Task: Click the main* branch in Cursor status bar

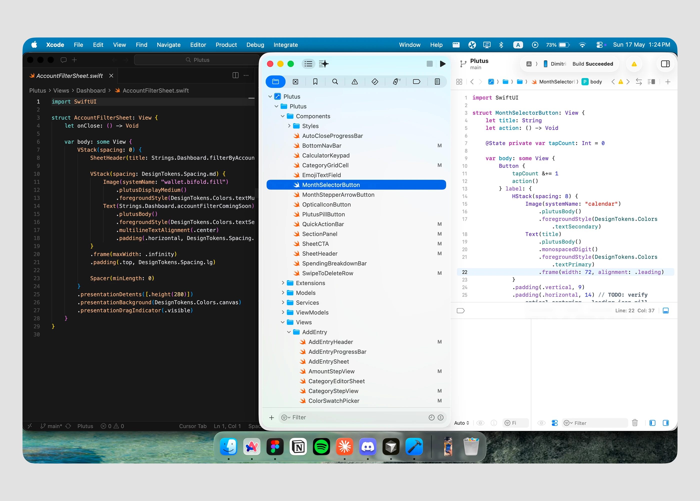Action: [51, 426]
